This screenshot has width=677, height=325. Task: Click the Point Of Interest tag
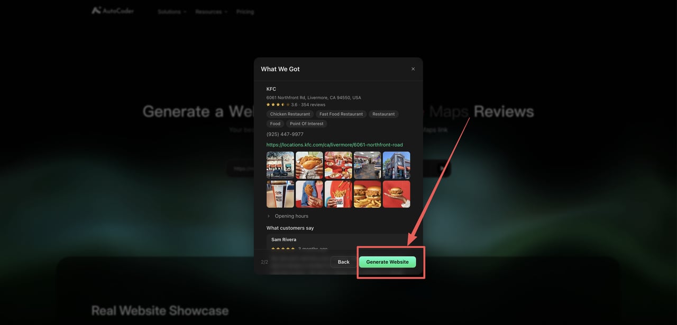coord(307,123)
